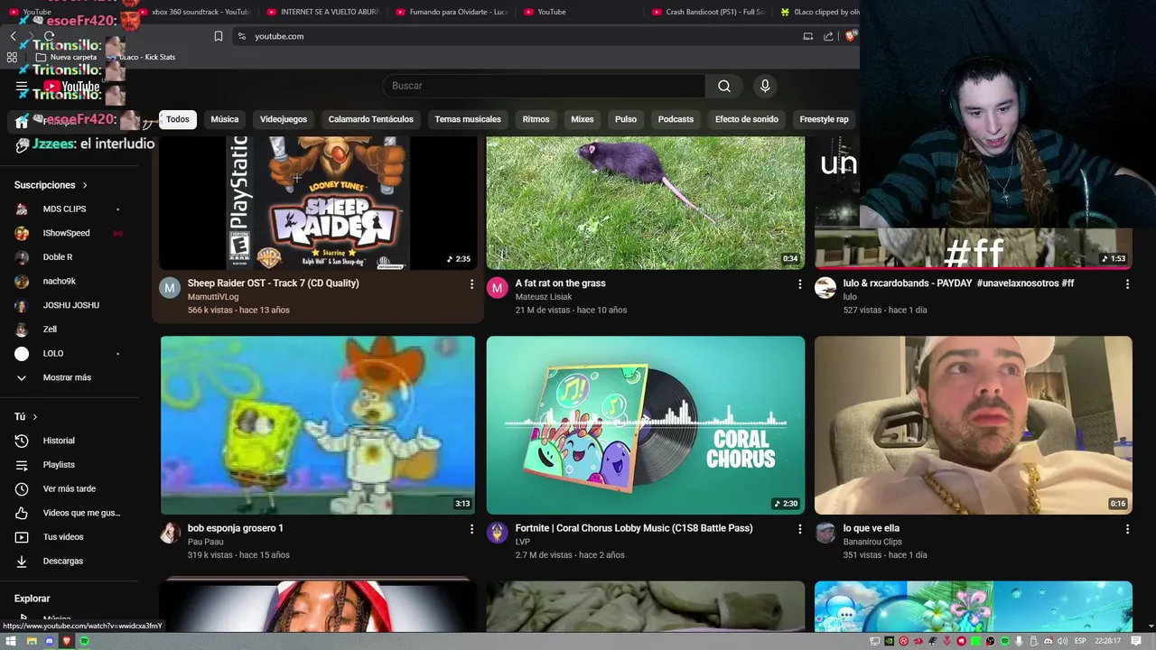The width and height of the screenshot is (1156, 650).
Task: Open Discord from the Windows taskbar
Action: pos(49,641)
